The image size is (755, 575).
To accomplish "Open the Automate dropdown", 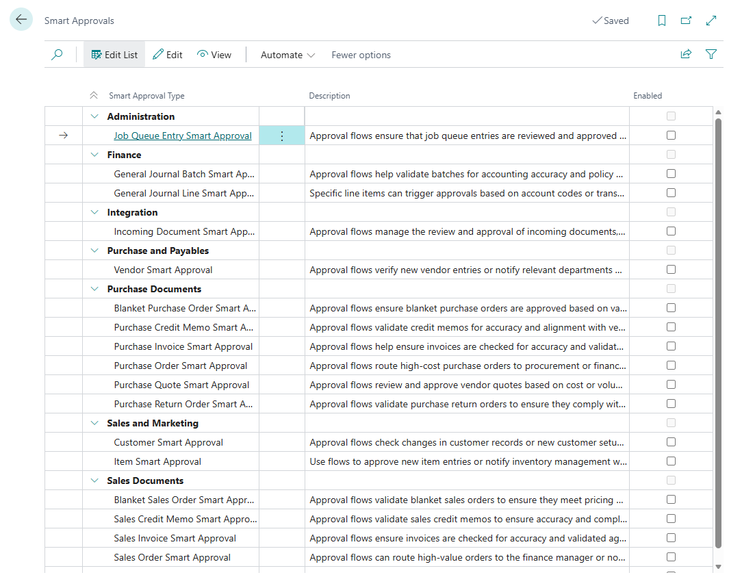I will pyautogui.click(x=287, y=54).
